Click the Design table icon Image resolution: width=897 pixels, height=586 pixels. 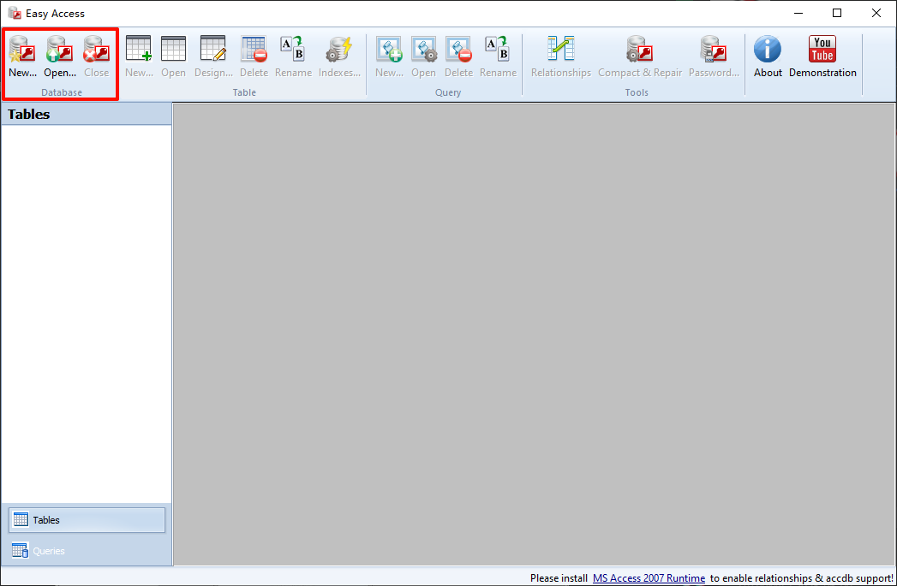pyautogui.click(x=213, y=56)
